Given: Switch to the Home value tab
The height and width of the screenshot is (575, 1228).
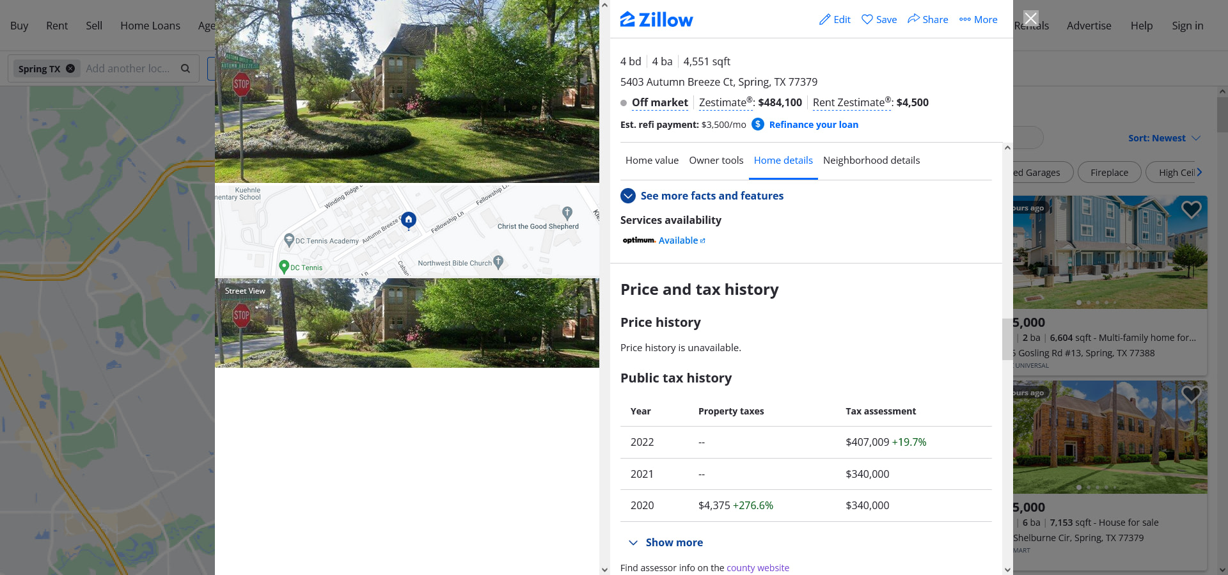Looking at the screenshot, I should tap(652, 161).
